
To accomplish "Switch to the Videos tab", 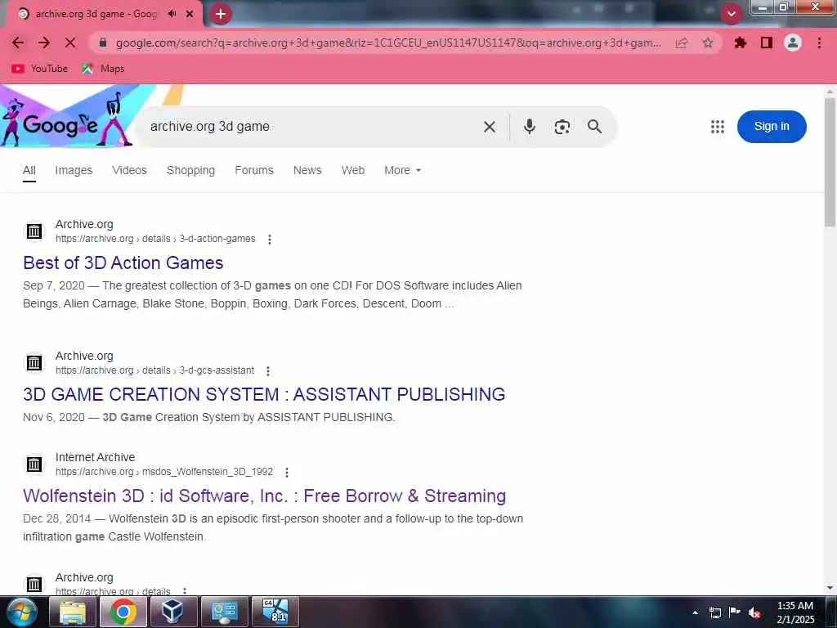I will [x=129, y=170].
